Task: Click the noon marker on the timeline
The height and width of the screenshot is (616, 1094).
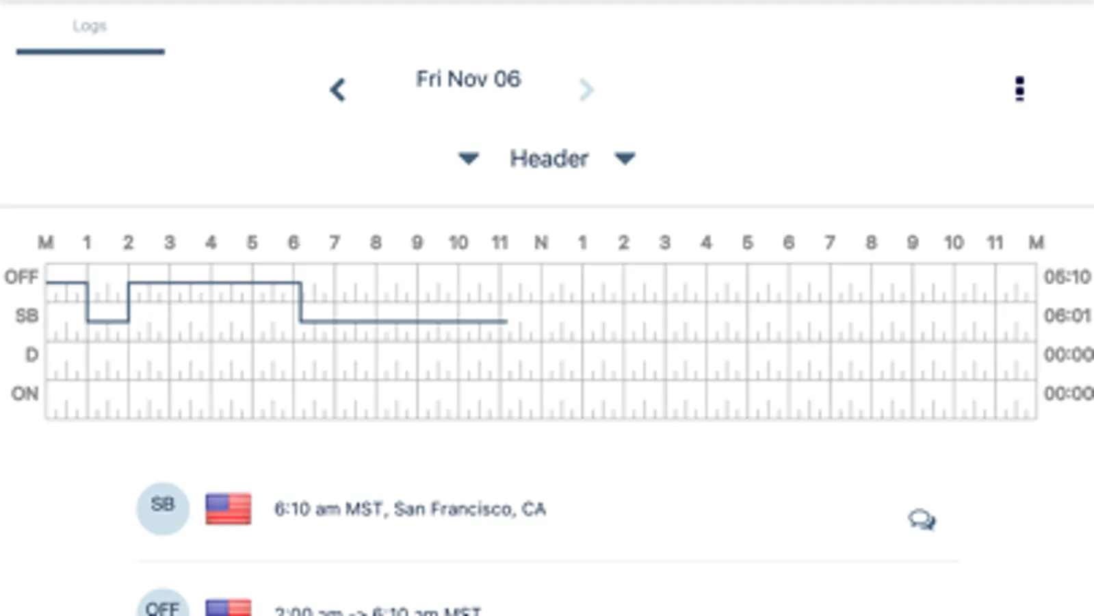Action: [541, 243]
